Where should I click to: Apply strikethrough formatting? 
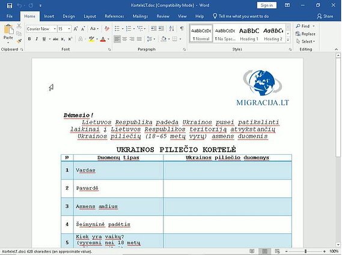pos(55,39)
